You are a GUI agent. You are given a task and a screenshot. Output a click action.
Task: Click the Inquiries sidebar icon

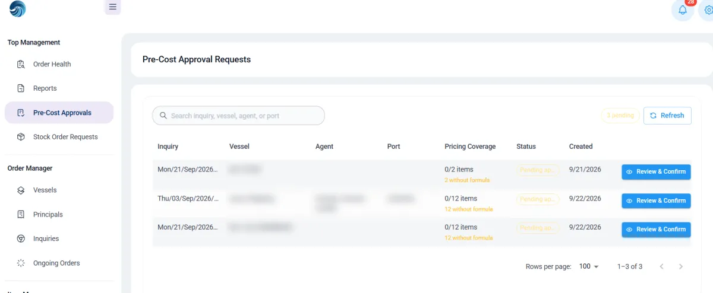[21, 239]
